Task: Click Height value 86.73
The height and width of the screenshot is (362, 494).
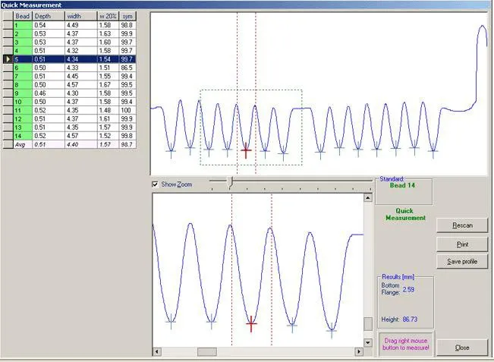Action: (x=410, y=320)
